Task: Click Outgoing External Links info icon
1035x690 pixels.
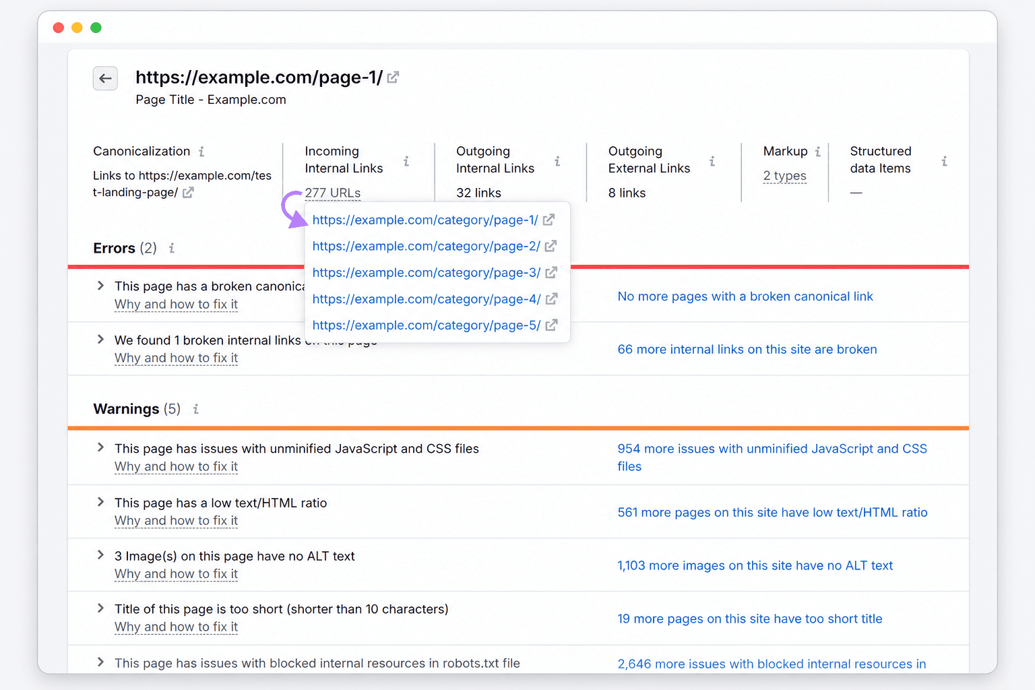Action: tap(712, 161)
